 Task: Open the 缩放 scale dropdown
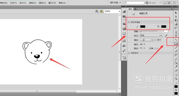(147, 40)
